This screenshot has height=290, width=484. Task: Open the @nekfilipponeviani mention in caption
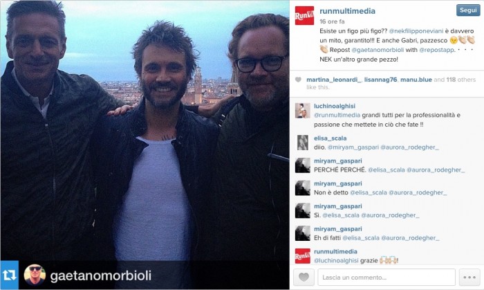tap(416, 31)
